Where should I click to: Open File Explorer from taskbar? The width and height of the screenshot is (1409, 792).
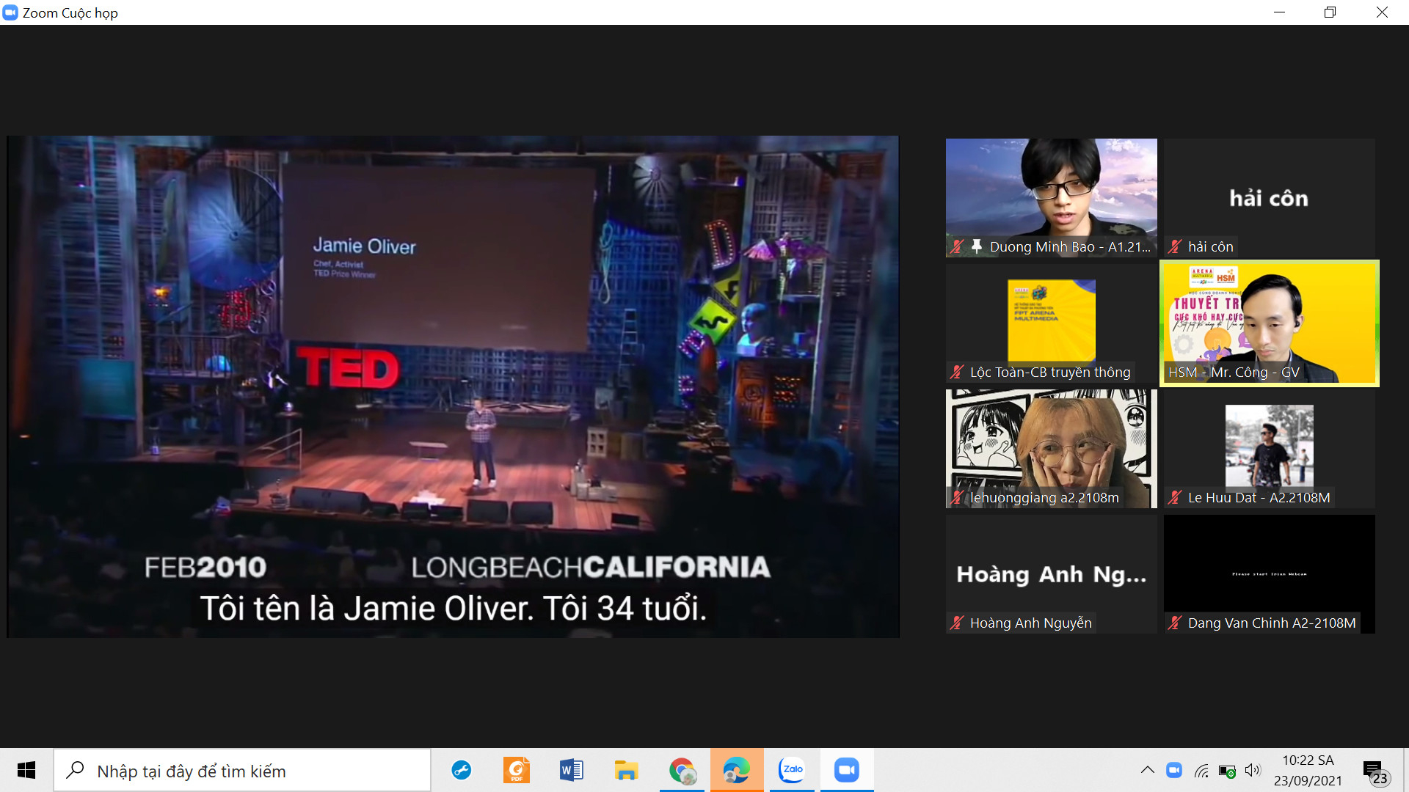(x=626, y=770)
